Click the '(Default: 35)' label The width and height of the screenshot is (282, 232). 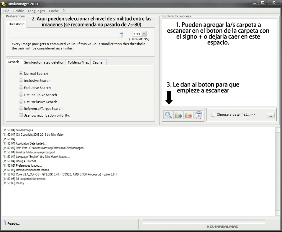[139, 39]
